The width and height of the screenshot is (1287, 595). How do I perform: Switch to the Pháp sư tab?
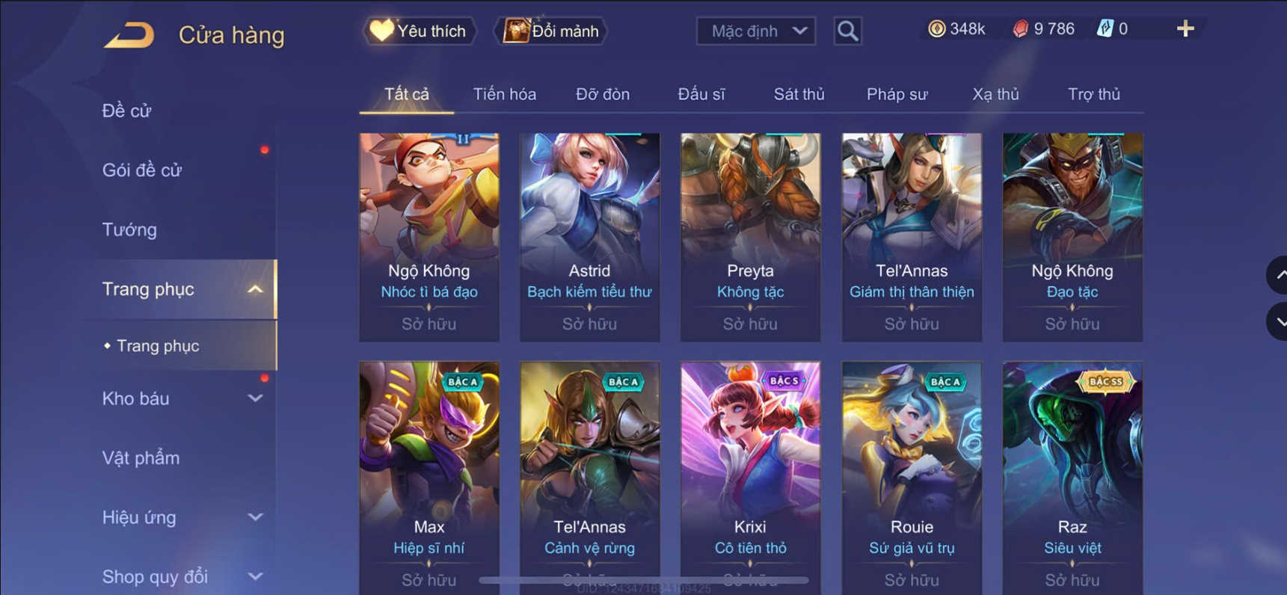[x=897, y=94]
